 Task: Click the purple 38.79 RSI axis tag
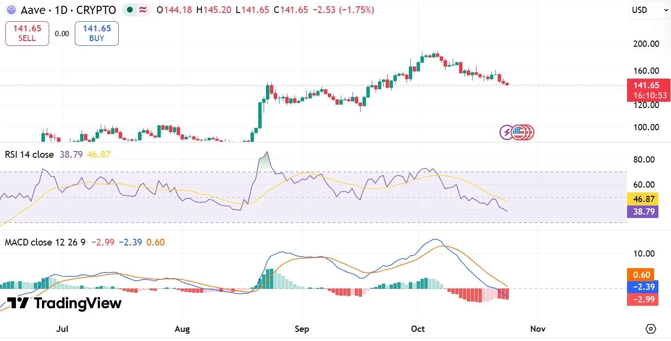pyautogui.click(x=643, y=212)
